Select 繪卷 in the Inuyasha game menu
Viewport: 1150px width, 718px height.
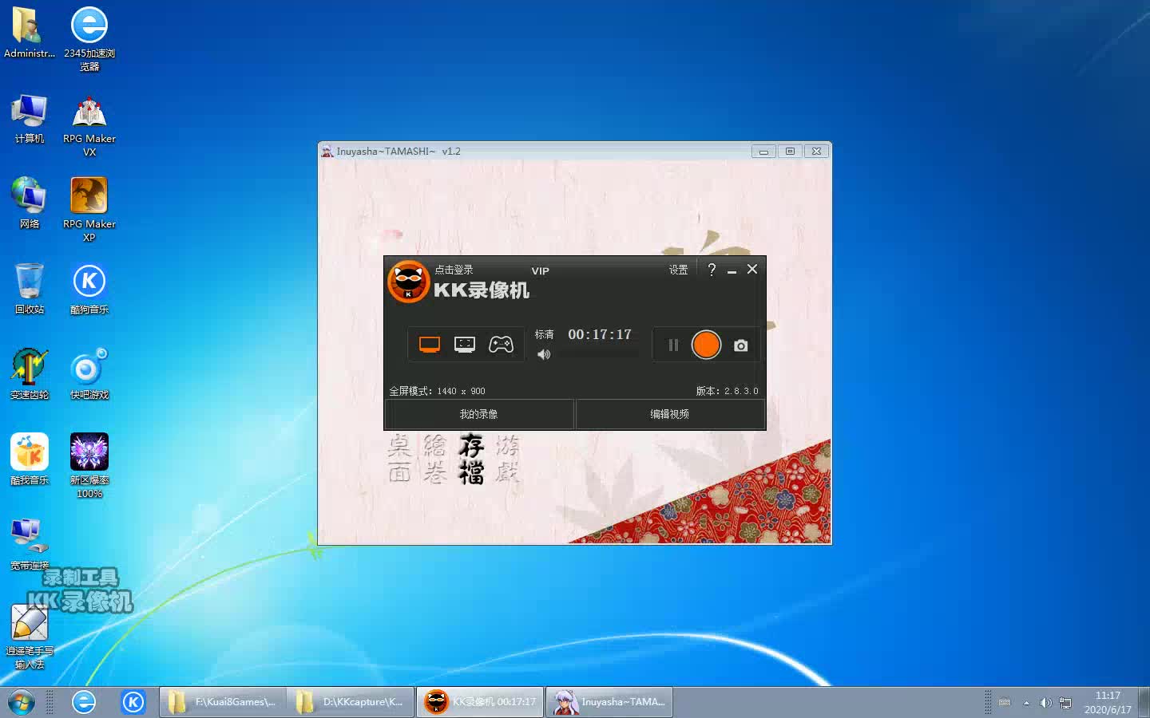[x=435, y=460]
